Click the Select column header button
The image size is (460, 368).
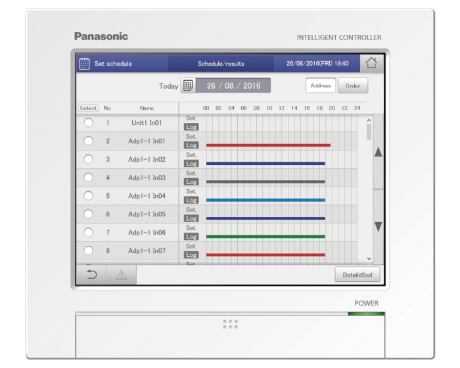88,108
